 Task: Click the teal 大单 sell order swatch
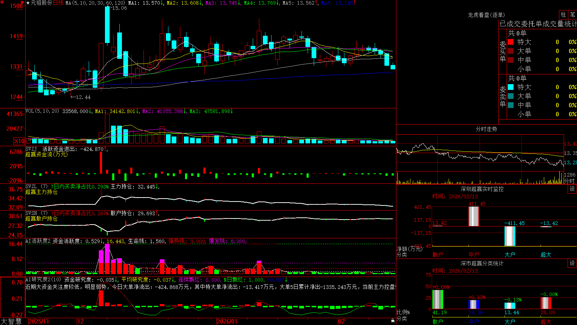(x=511, y=96)
